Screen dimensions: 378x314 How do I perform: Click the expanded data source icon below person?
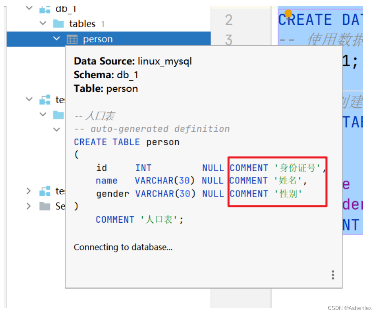(x=45, y=100)
